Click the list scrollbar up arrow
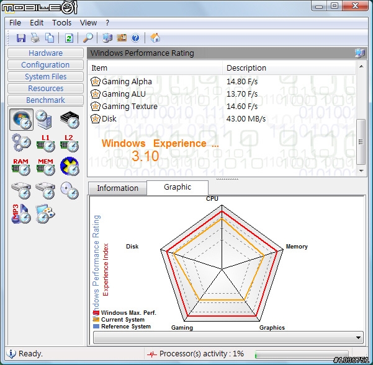 [x=361, y=66]
